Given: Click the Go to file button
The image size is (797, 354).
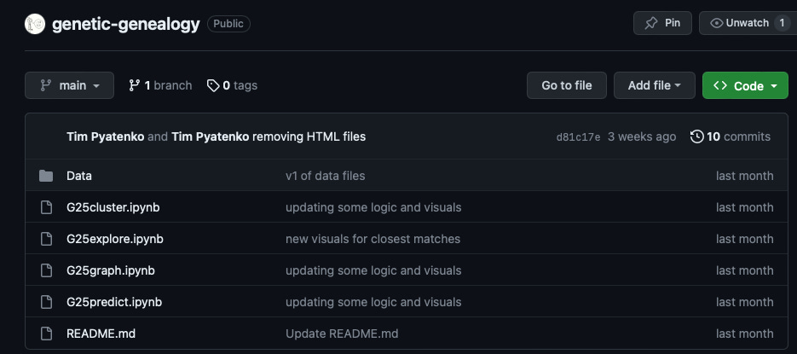Looking at the screenshot, I should click(567, 85).
